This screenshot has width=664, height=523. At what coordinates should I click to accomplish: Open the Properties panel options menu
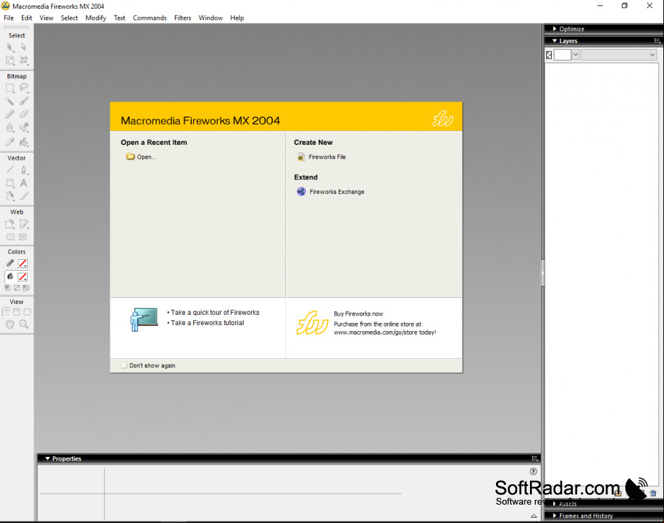(535, 458)
